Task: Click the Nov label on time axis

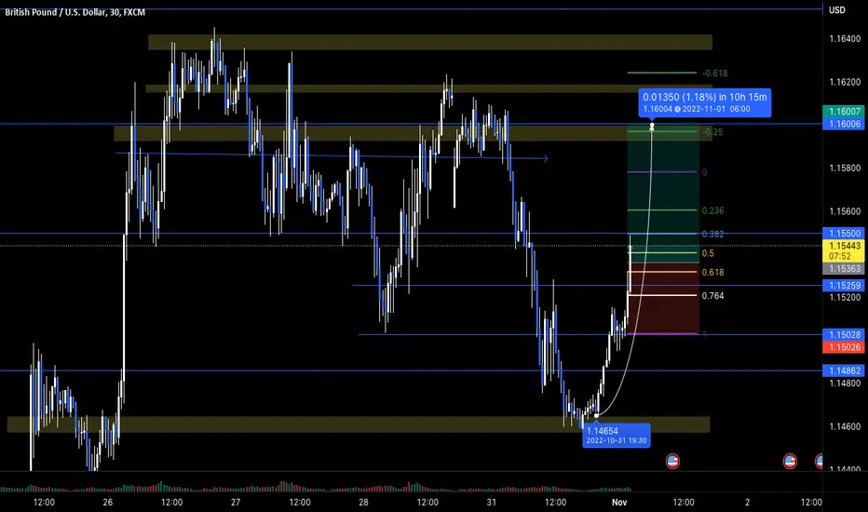Action: tap(619, 502)
